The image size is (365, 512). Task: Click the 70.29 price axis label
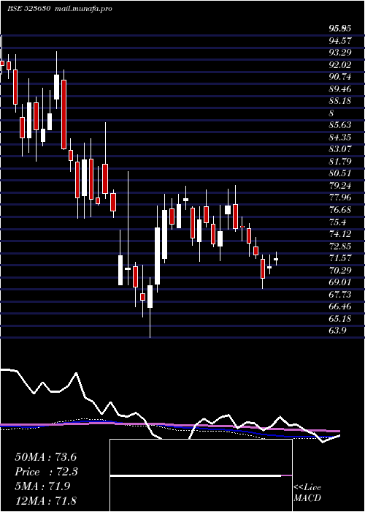click(340, 270)
